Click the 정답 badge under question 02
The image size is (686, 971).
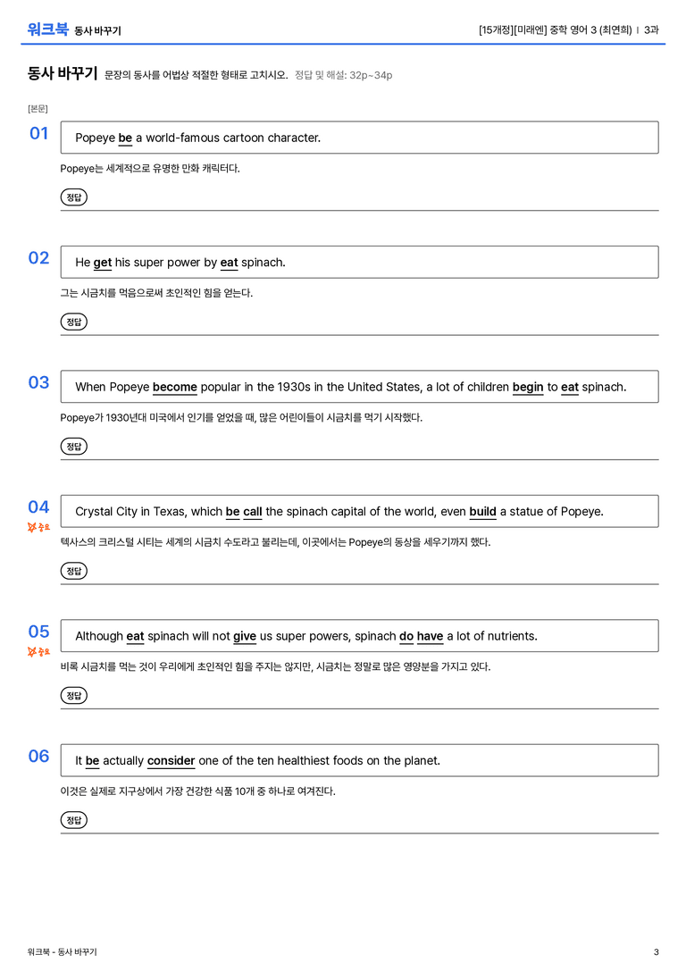[73, 322]
